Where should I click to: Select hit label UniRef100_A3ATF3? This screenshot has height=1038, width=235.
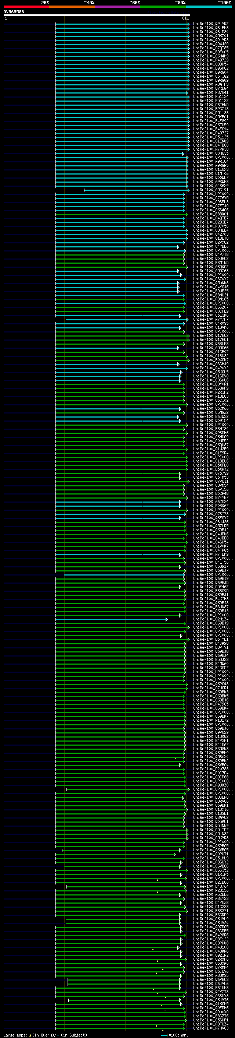(x=211, y=85)
